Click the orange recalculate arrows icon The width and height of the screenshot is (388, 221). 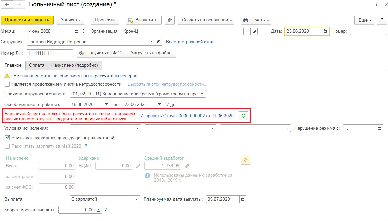(245, 160)
